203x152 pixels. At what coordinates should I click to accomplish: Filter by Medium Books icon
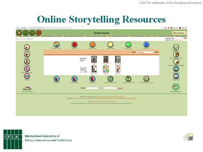[74, 79]
